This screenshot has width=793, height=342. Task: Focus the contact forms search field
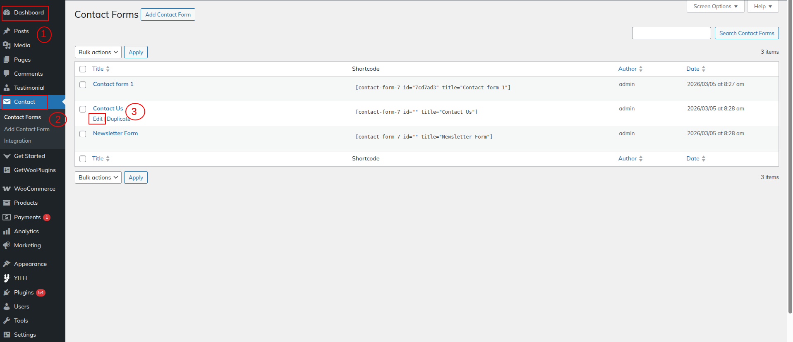[671, 33]
